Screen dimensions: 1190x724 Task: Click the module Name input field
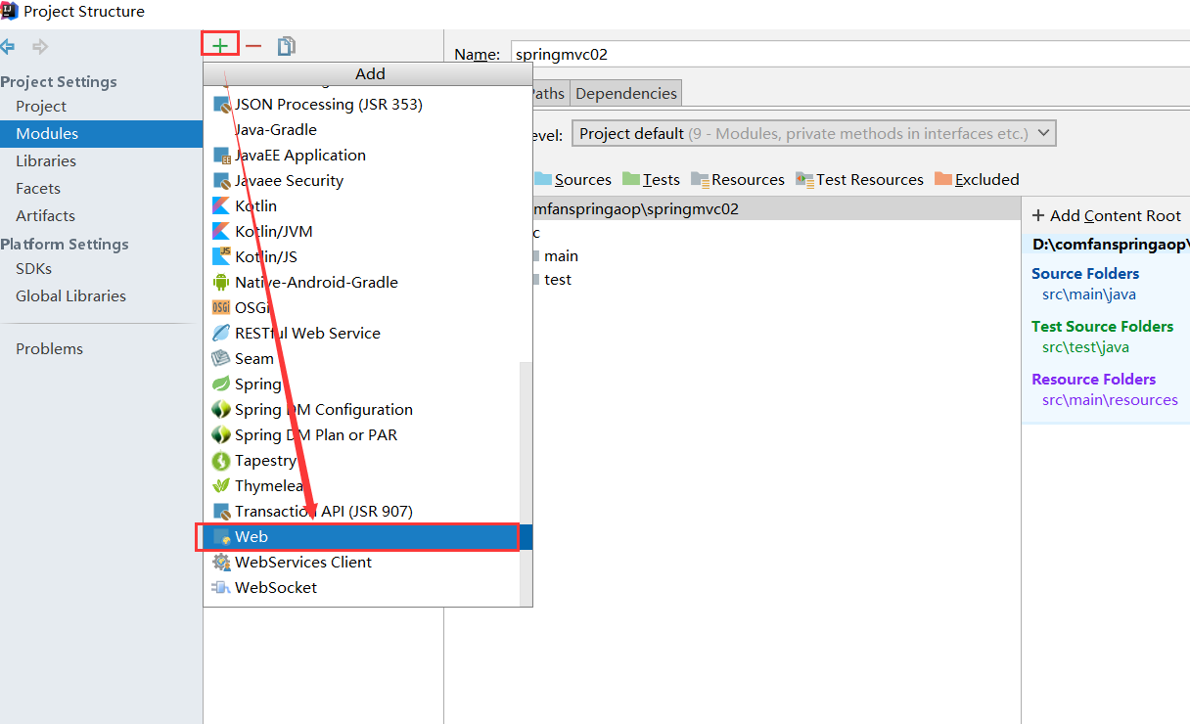coord(850,54)
